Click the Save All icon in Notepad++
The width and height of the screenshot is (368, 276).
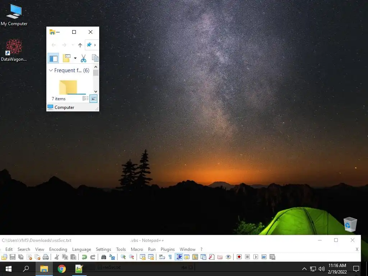(21, 257)
